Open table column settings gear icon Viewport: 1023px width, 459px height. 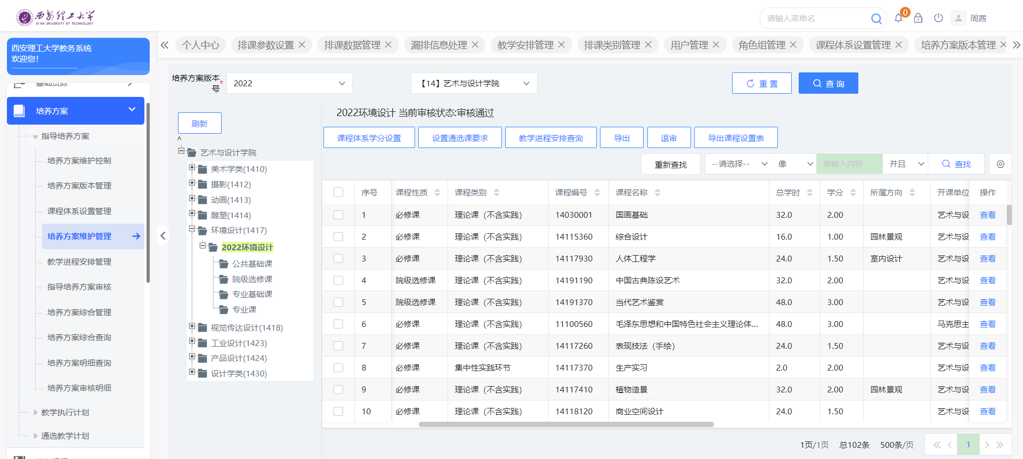coord(1000,164)
